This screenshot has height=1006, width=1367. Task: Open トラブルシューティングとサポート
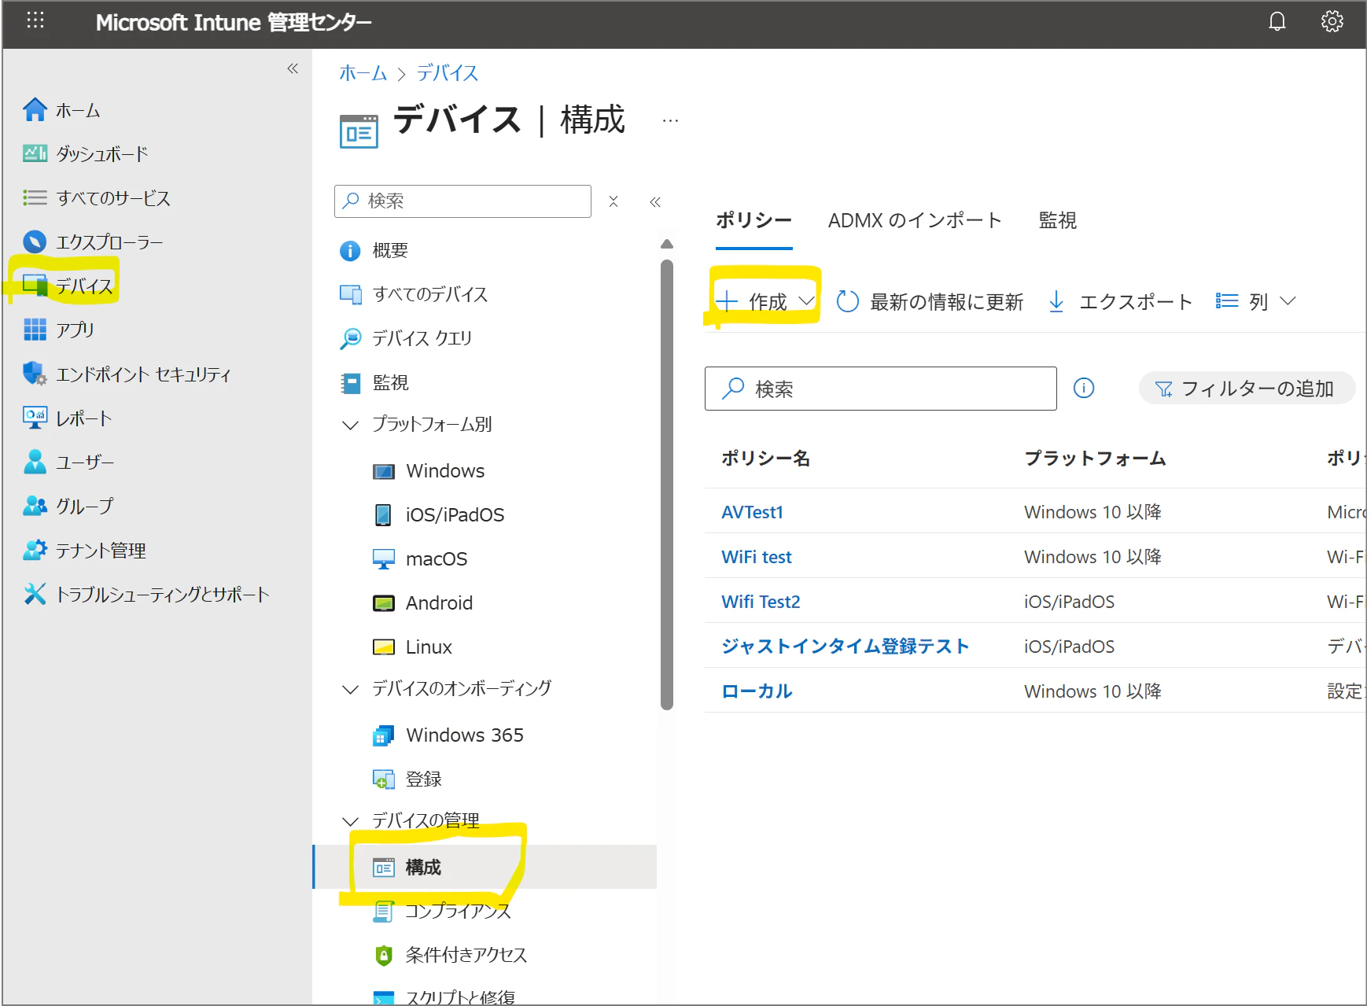146,594
